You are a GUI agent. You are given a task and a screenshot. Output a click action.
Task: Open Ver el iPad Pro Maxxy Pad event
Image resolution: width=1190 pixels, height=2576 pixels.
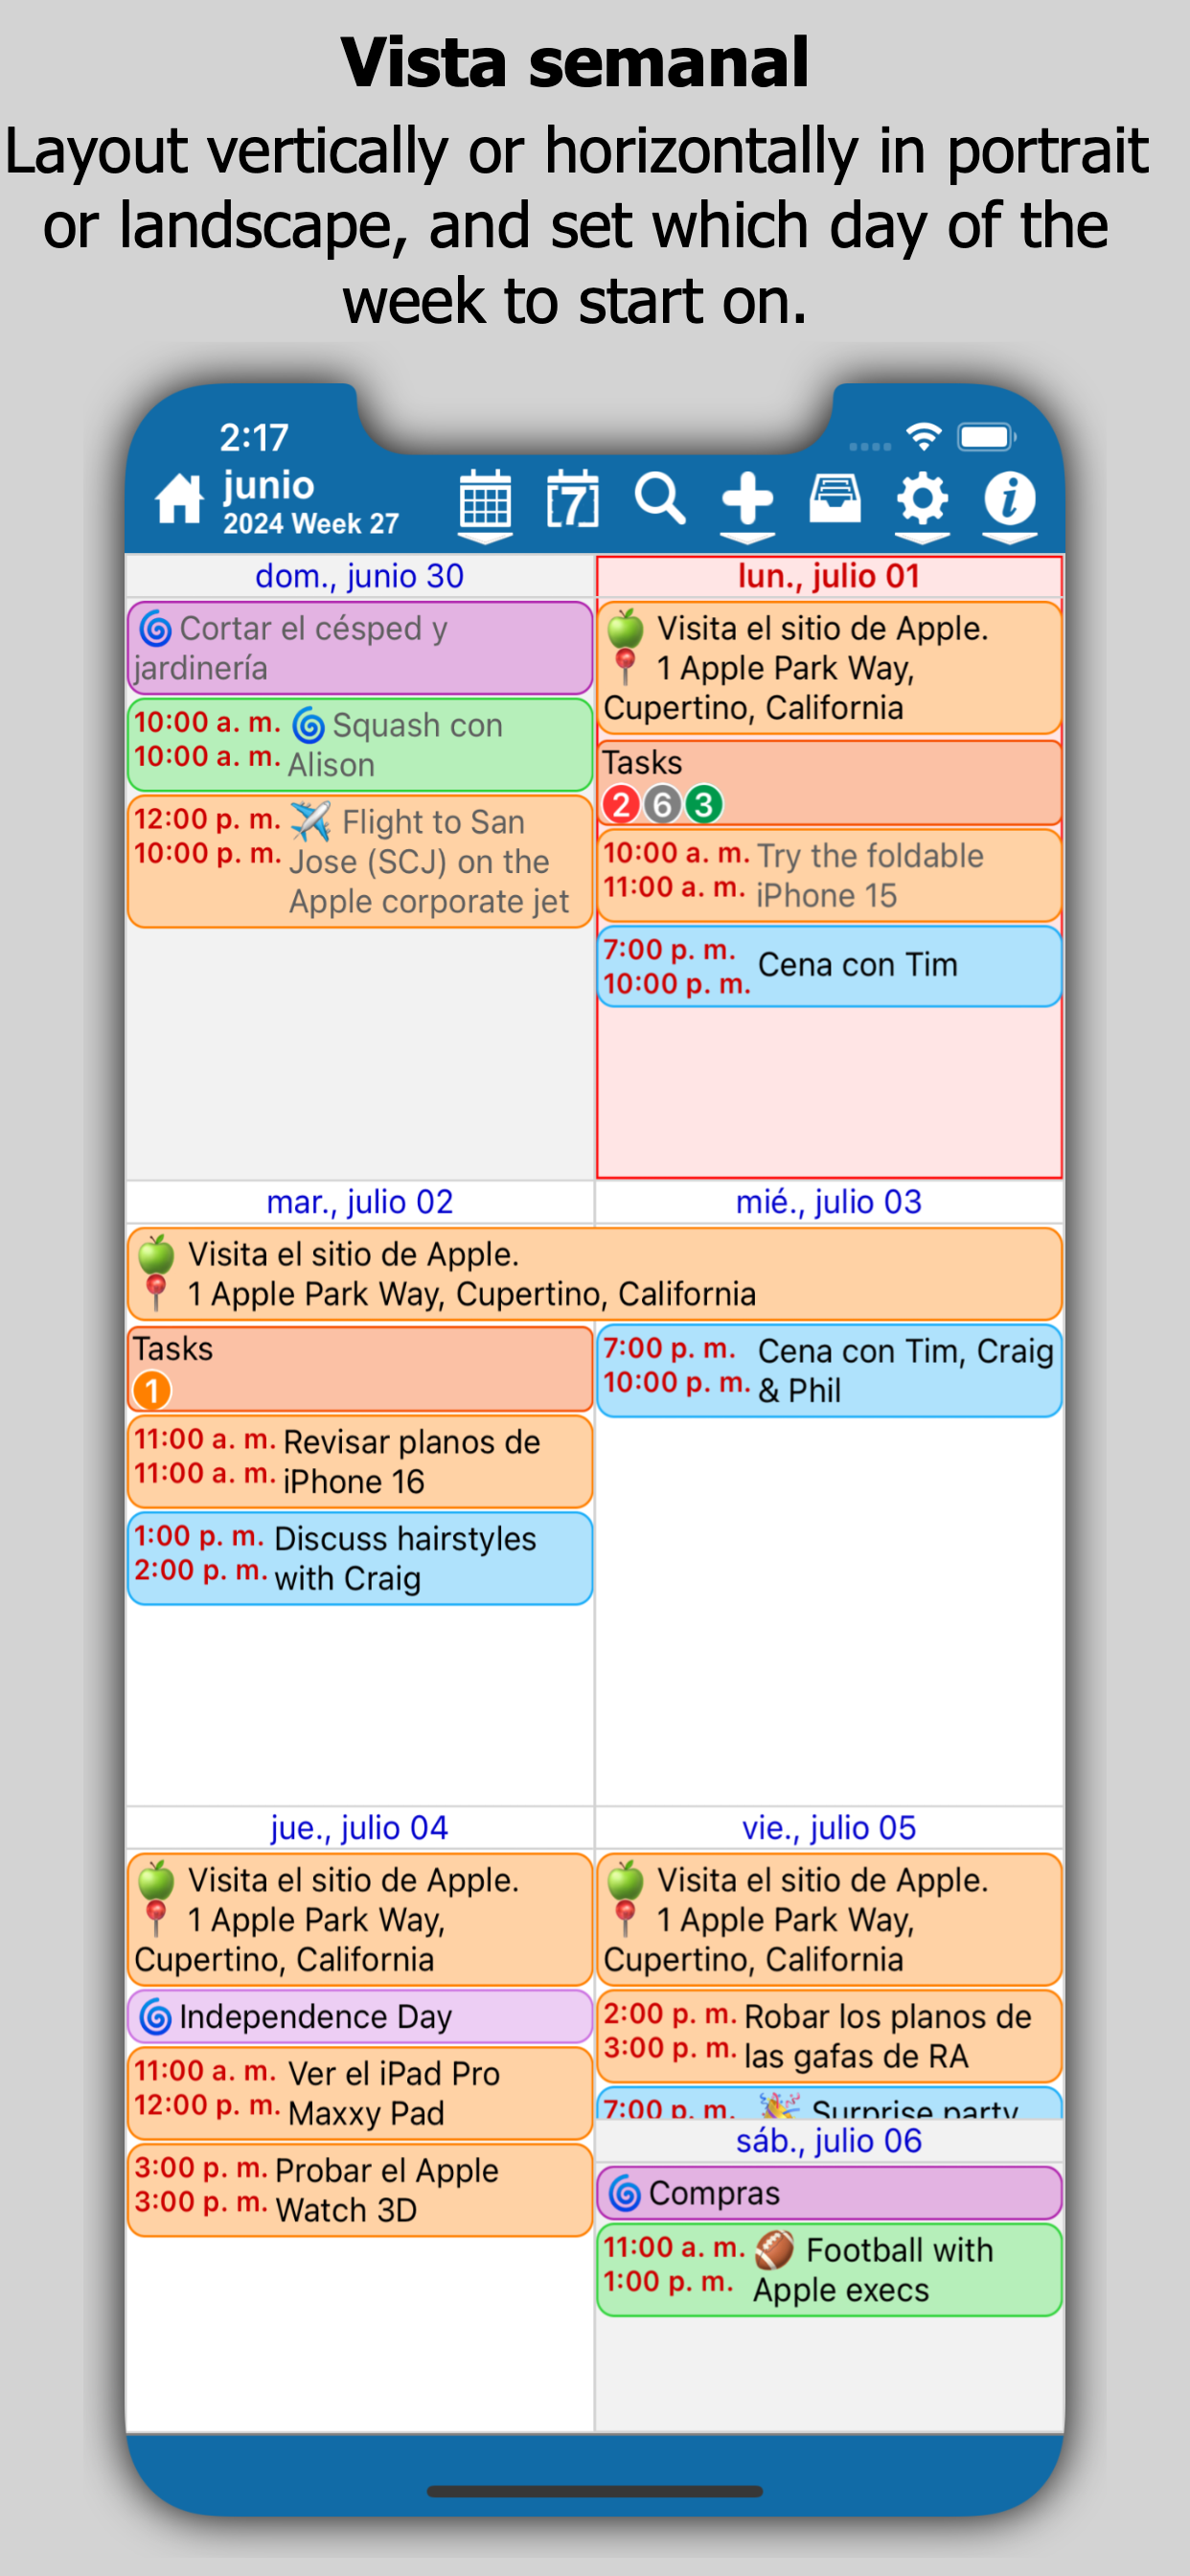(360, 2093)
